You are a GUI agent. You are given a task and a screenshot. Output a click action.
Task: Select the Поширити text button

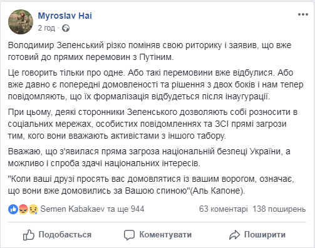pyautogui.click(x=265, y=235)
